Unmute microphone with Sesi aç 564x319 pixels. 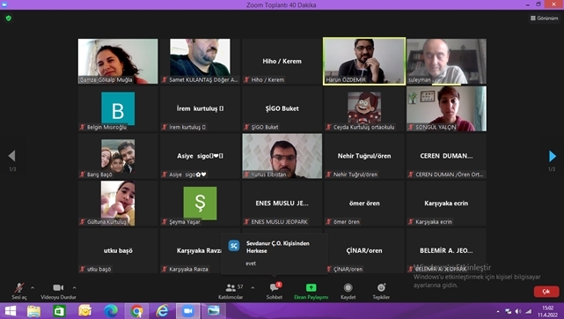tap(18, 292)
